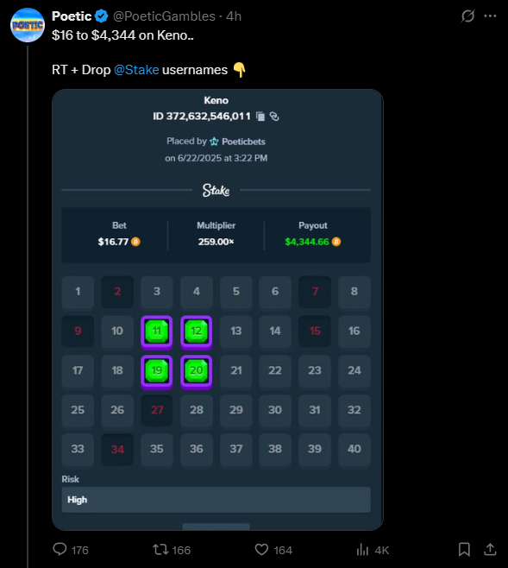Retweet the Poetic Keno post
This screenshot has width=508, height=568.
[160, 550]
